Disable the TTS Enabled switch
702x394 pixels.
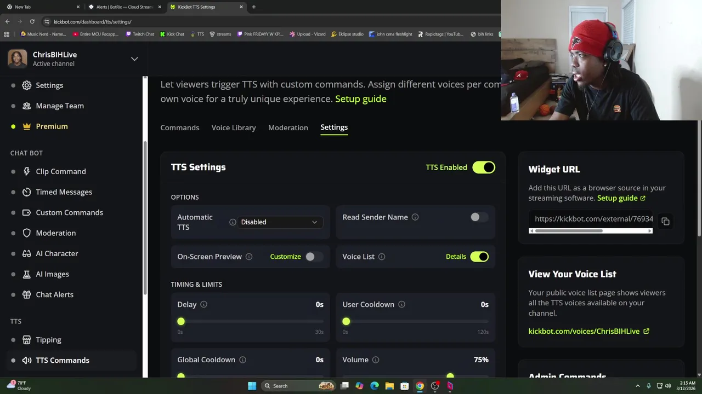point(484,167)
